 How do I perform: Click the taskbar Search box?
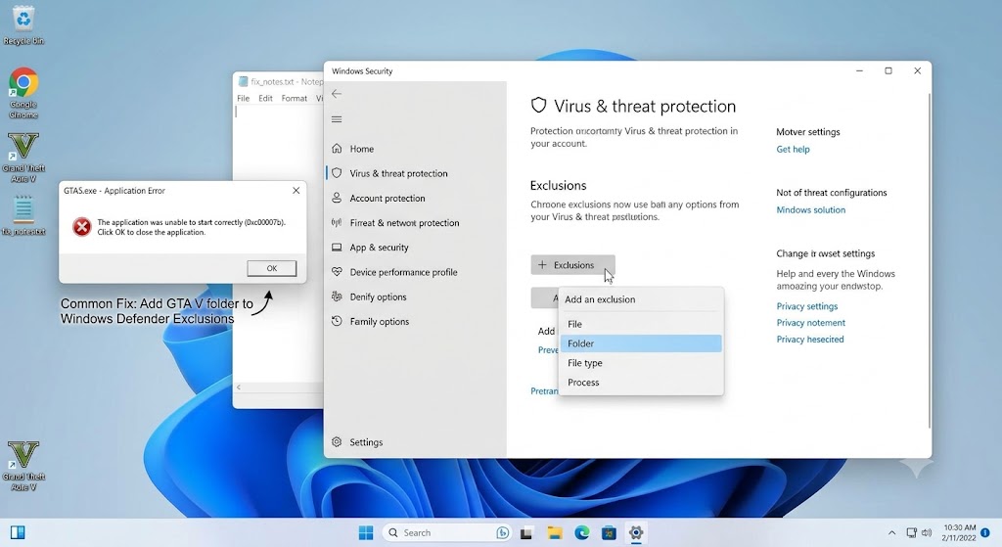pyautogui.click(x=447, y=532)
